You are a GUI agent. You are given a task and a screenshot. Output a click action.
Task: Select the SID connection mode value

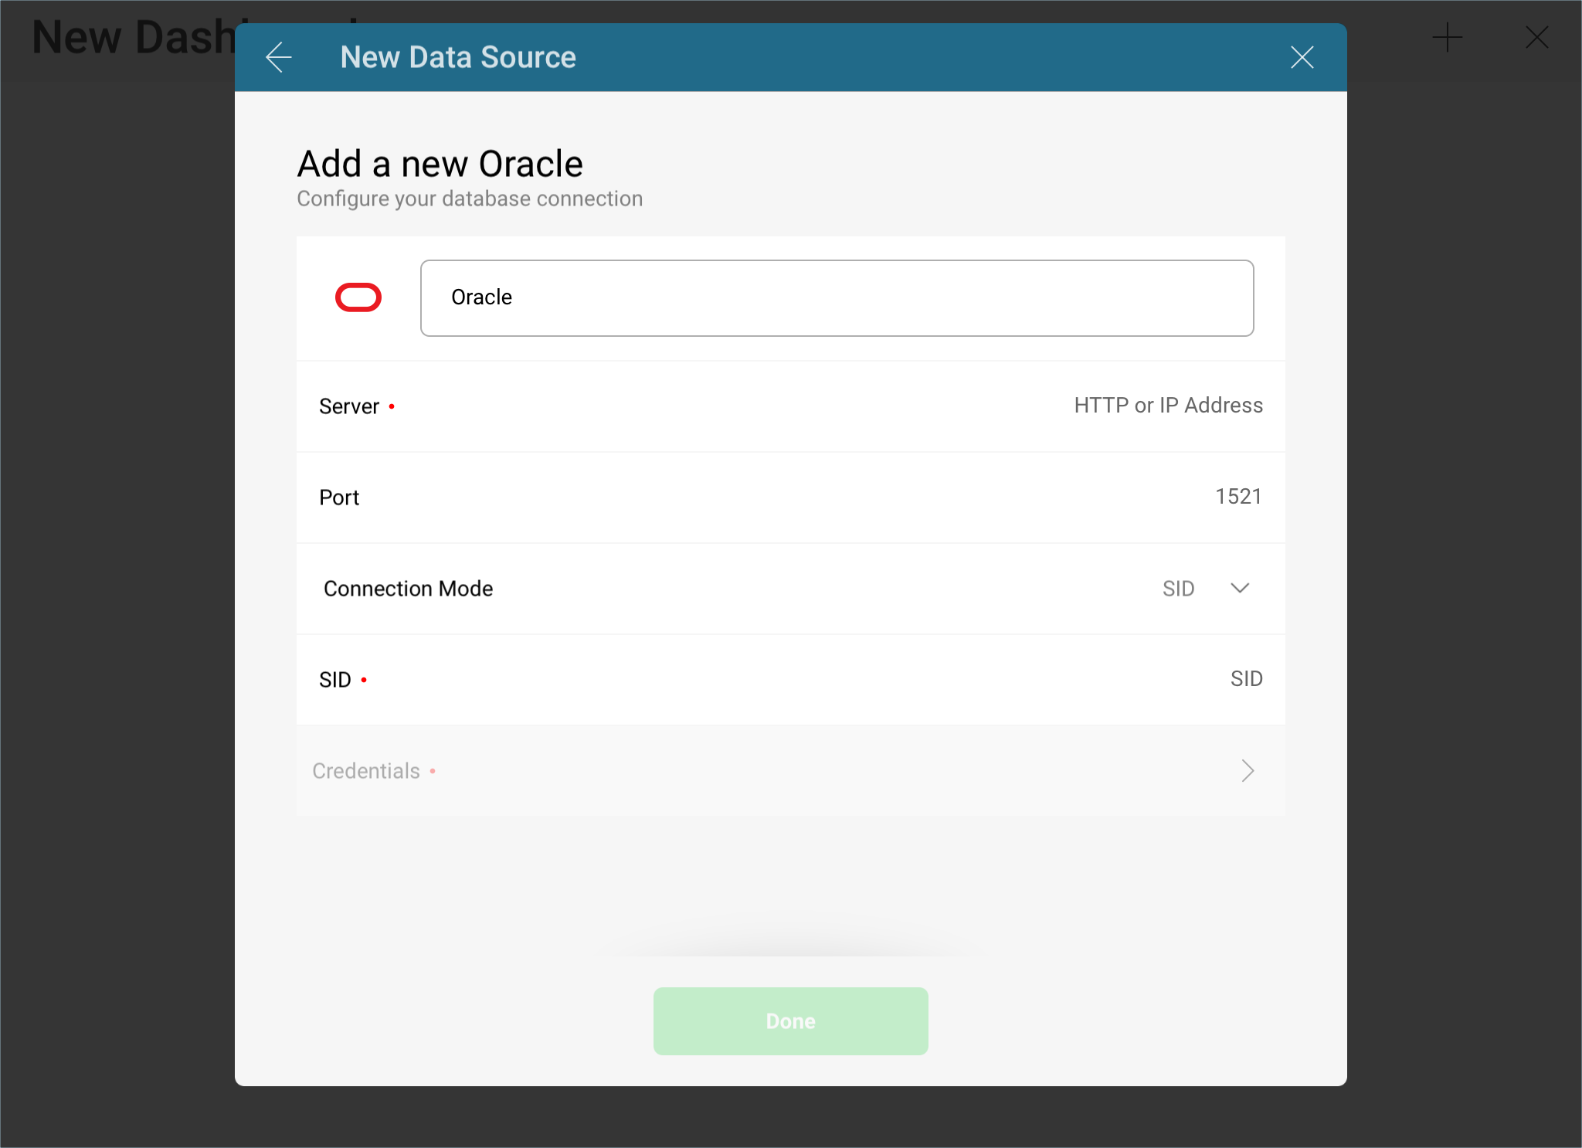pos(1178,589)
